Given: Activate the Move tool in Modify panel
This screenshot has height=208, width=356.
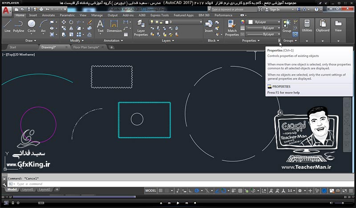Looking at the screenshot, I should click(64, 22).
